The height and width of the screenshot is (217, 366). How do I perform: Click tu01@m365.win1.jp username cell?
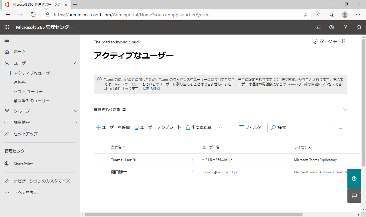[217, 160]
